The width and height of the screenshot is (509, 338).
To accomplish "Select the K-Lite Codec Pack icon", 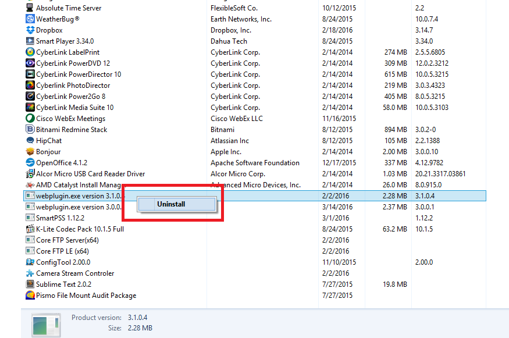I will pos(30,229).
